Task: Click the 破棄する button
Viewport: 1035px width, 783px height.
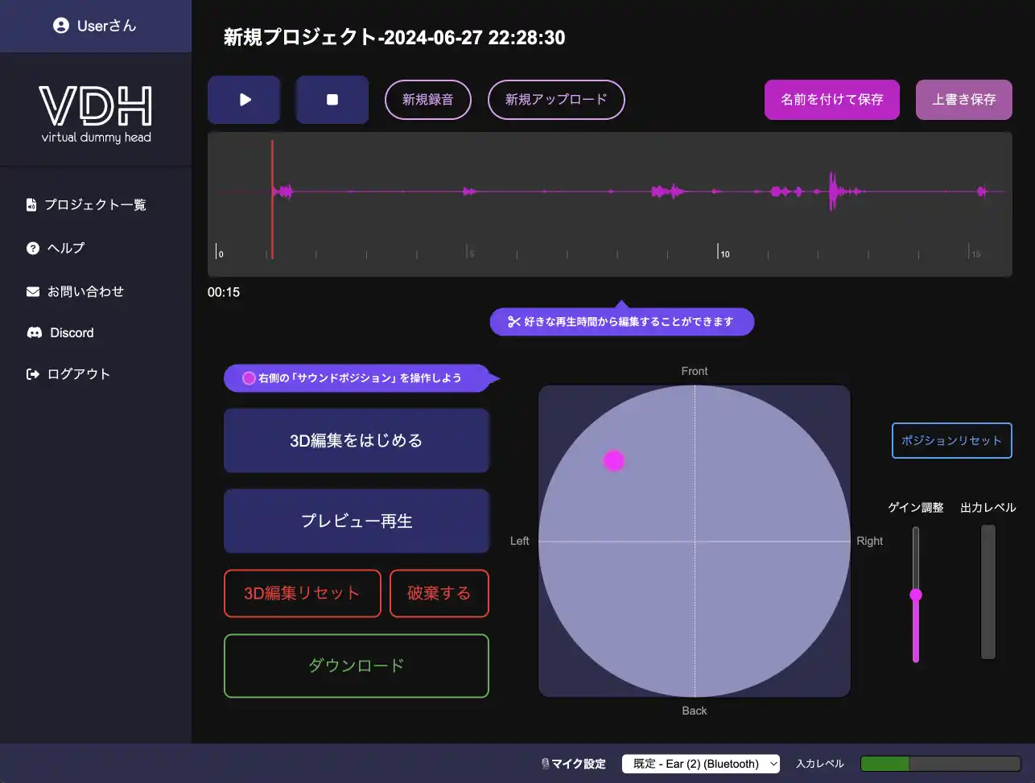Action: (x=439, y=593)
